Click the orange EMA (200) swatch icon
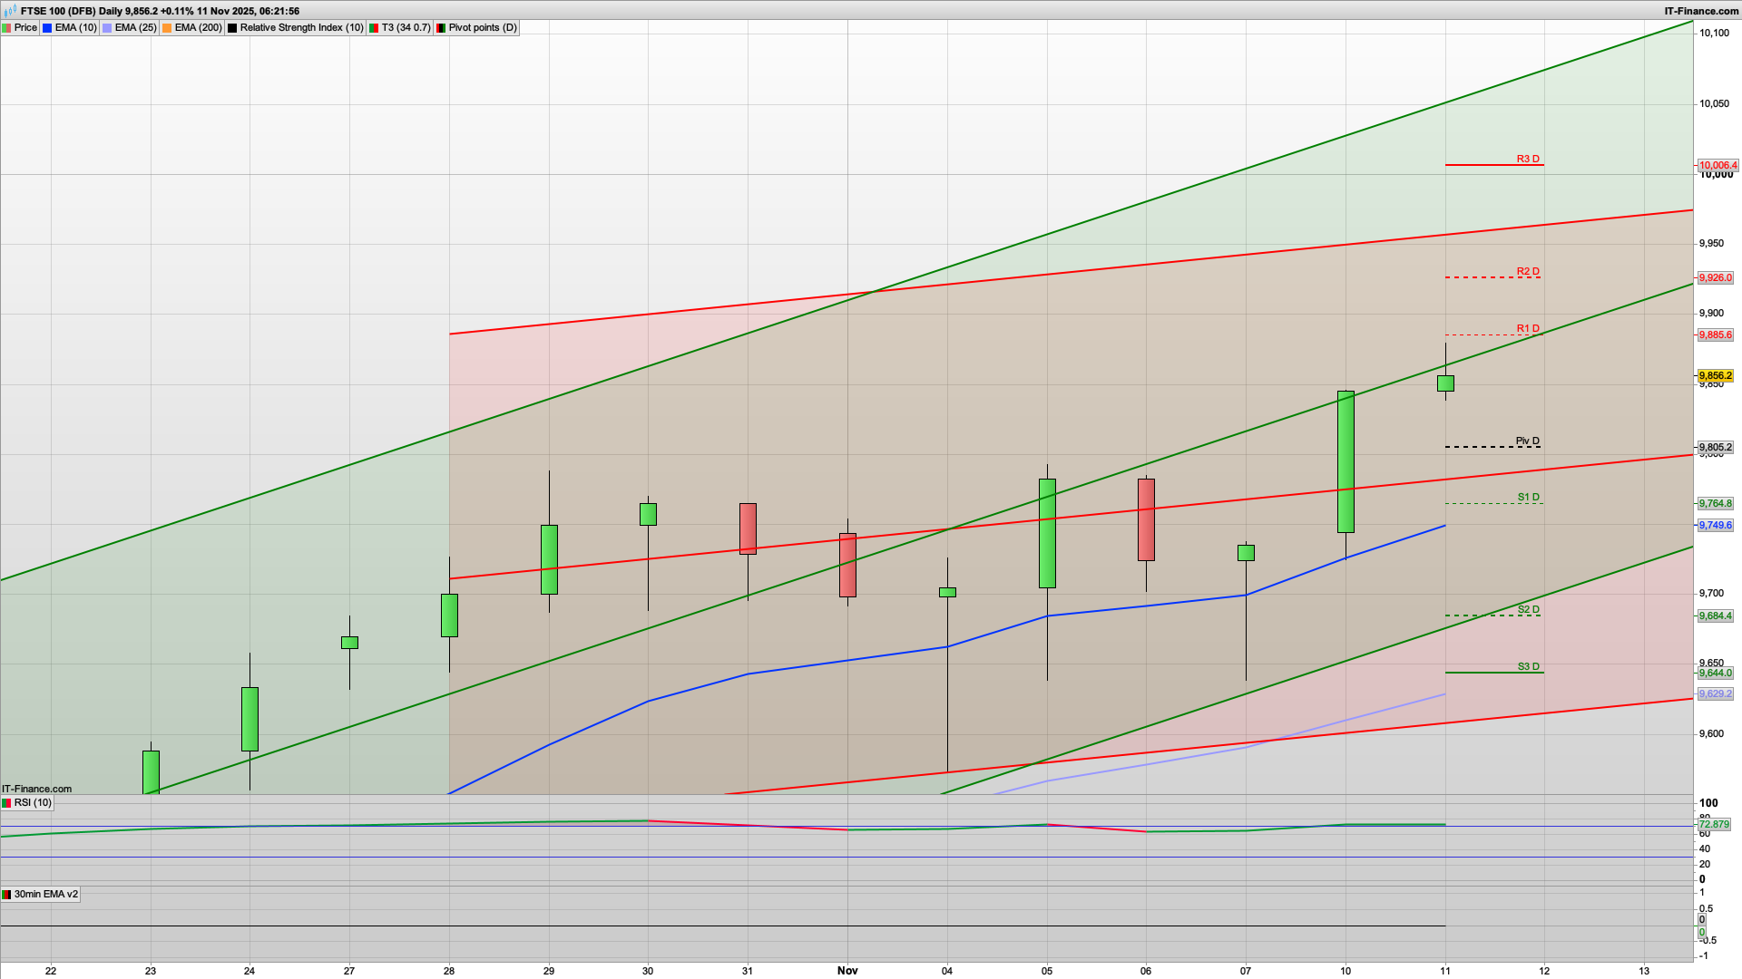This screenshot has width=1742, height=979. point(167,28)
